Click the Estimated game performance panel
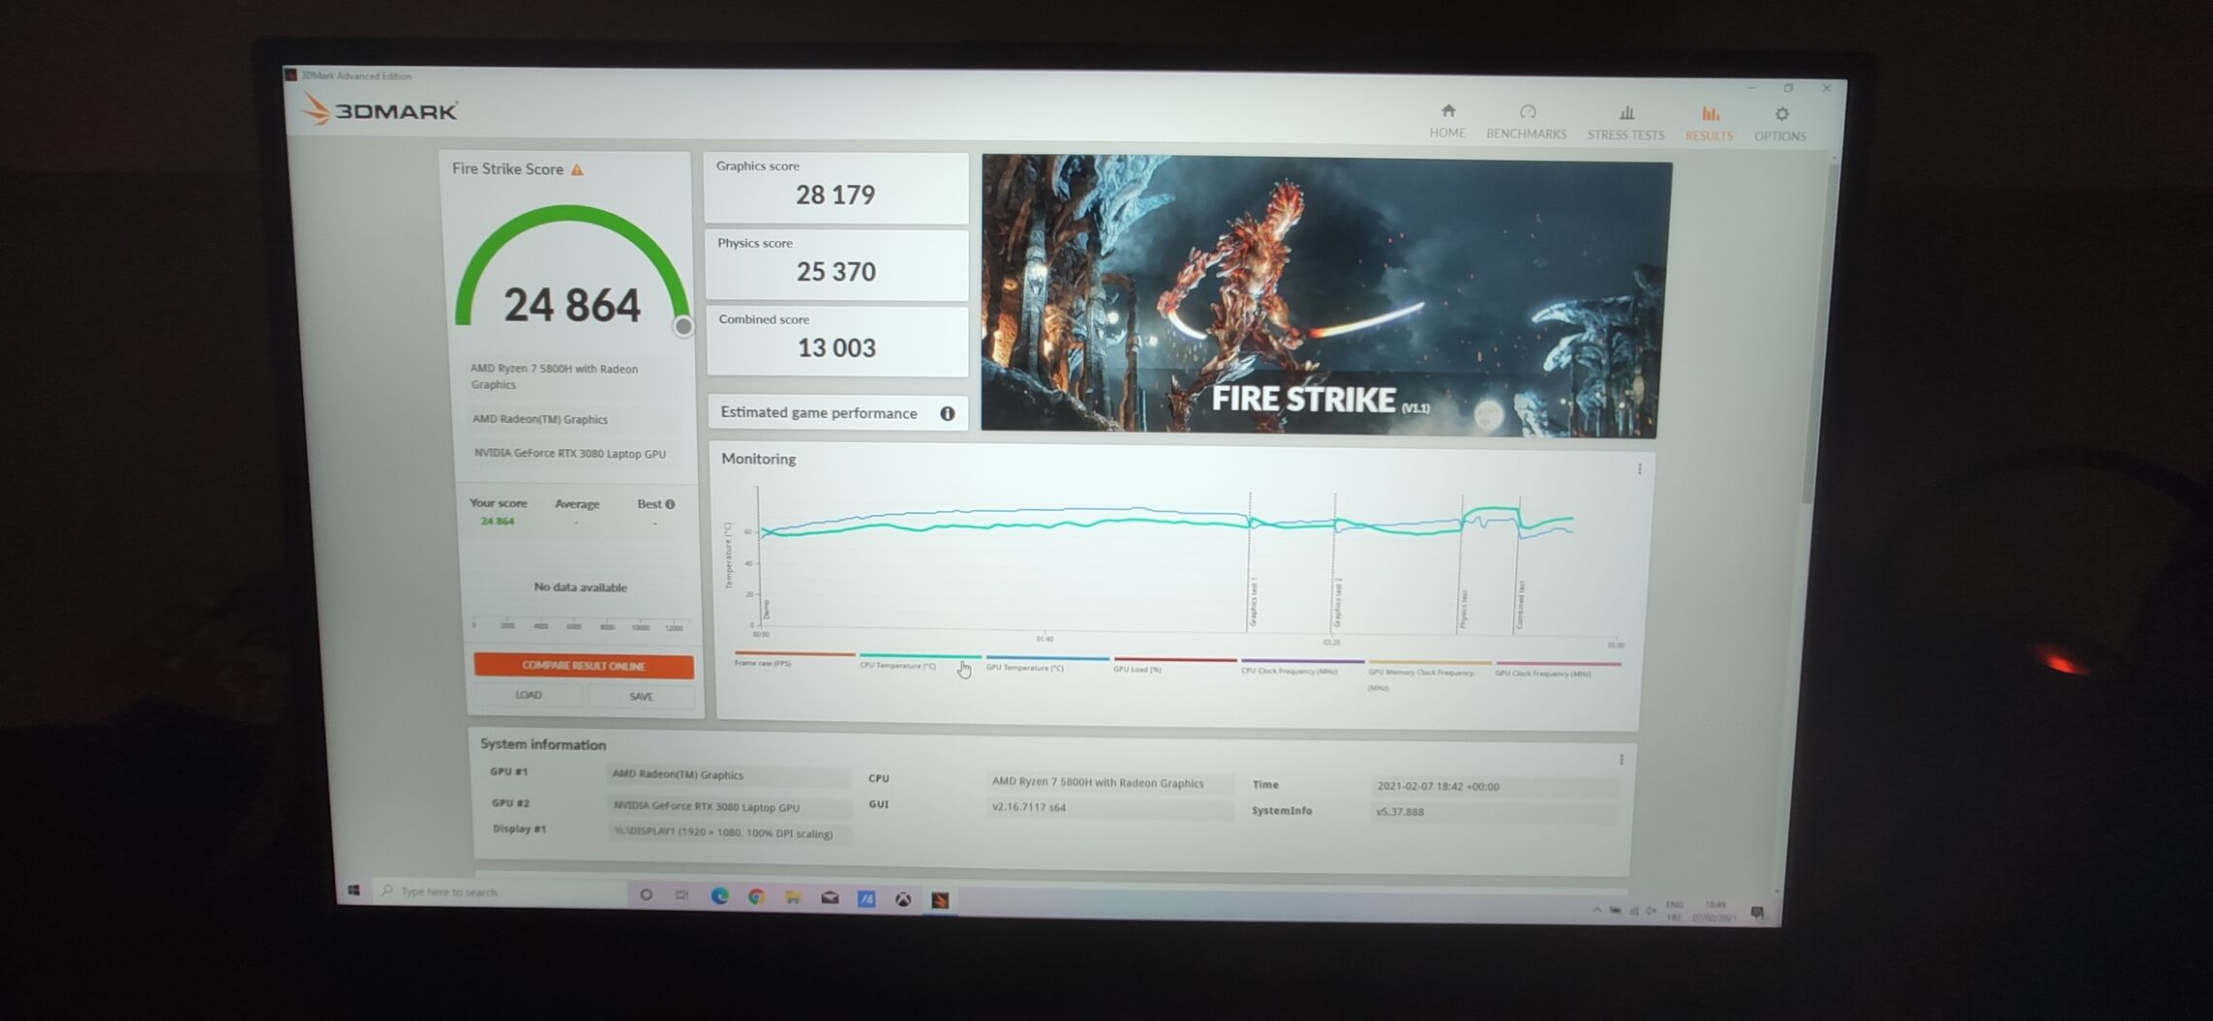 [x=838, y=413]
